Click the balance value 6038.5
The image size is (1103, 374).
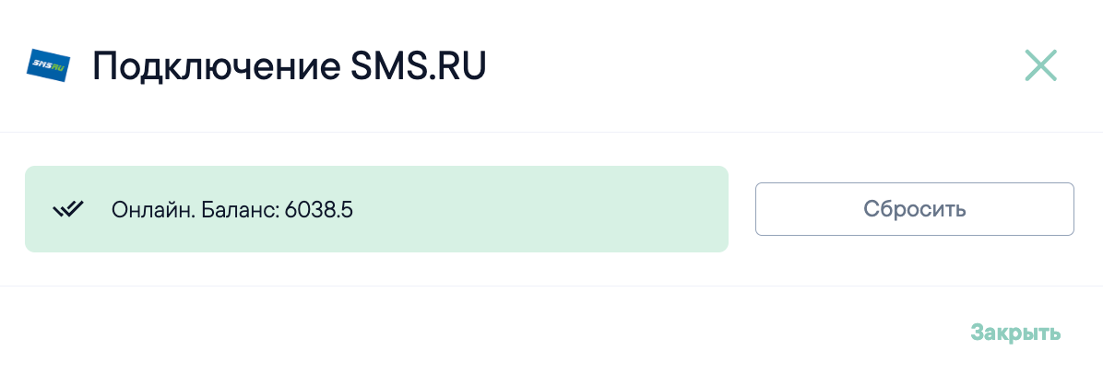[x=319, y=209]
